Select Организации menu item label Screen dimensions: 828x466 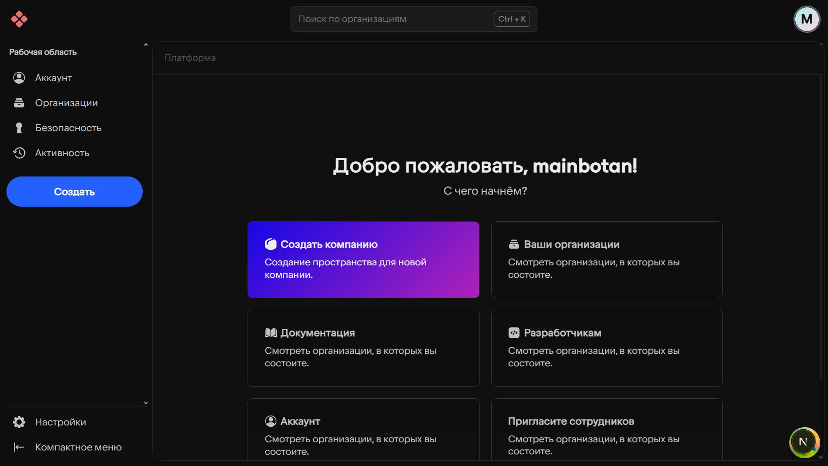(x=66, y=103)
